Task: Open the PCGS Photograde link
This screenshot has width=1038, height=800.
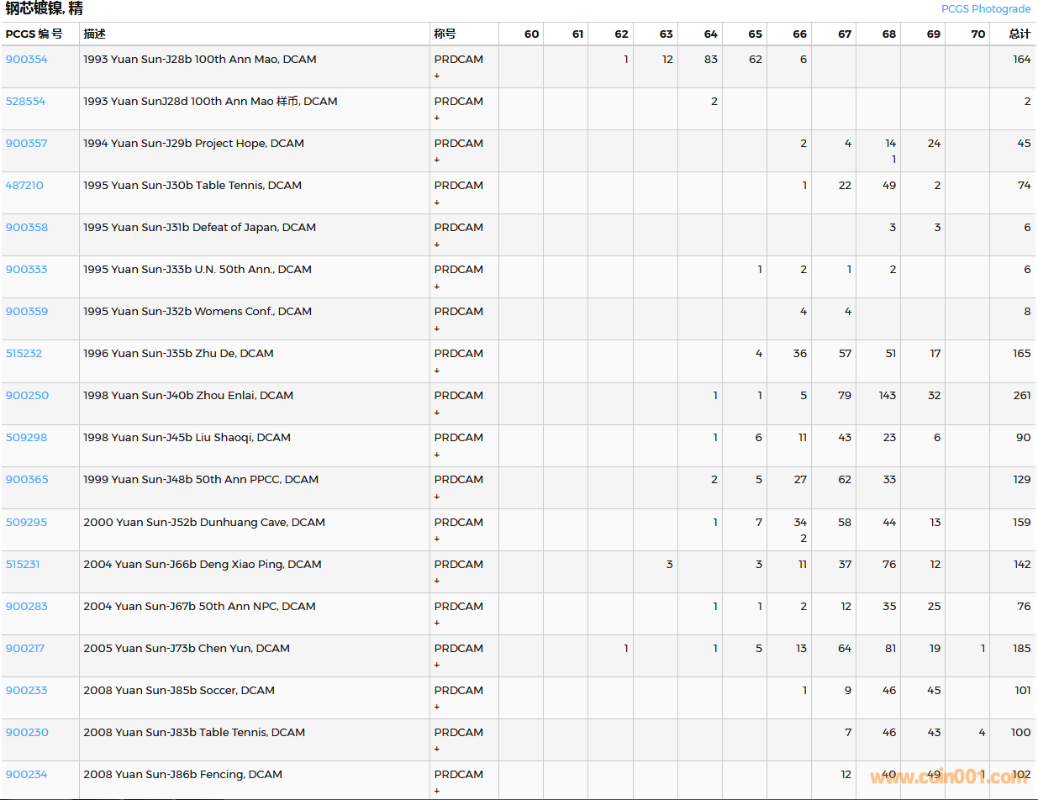Action: (985, 9)
